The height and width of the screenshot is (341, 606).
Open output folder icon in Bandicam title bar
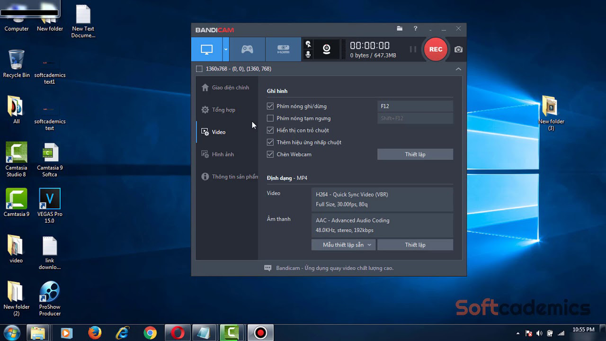[x=400, y=29]
